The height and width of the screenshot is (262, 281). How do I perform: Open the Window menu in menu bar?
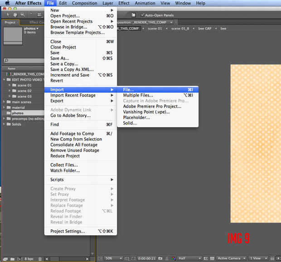click(183, 3)
